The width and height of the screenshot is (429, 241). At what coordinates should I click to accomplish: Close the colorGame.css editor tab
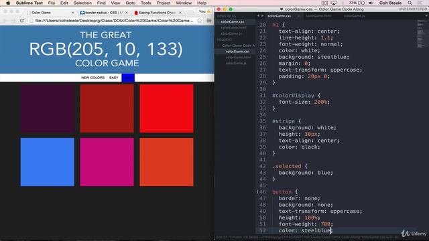coord(298,16)
